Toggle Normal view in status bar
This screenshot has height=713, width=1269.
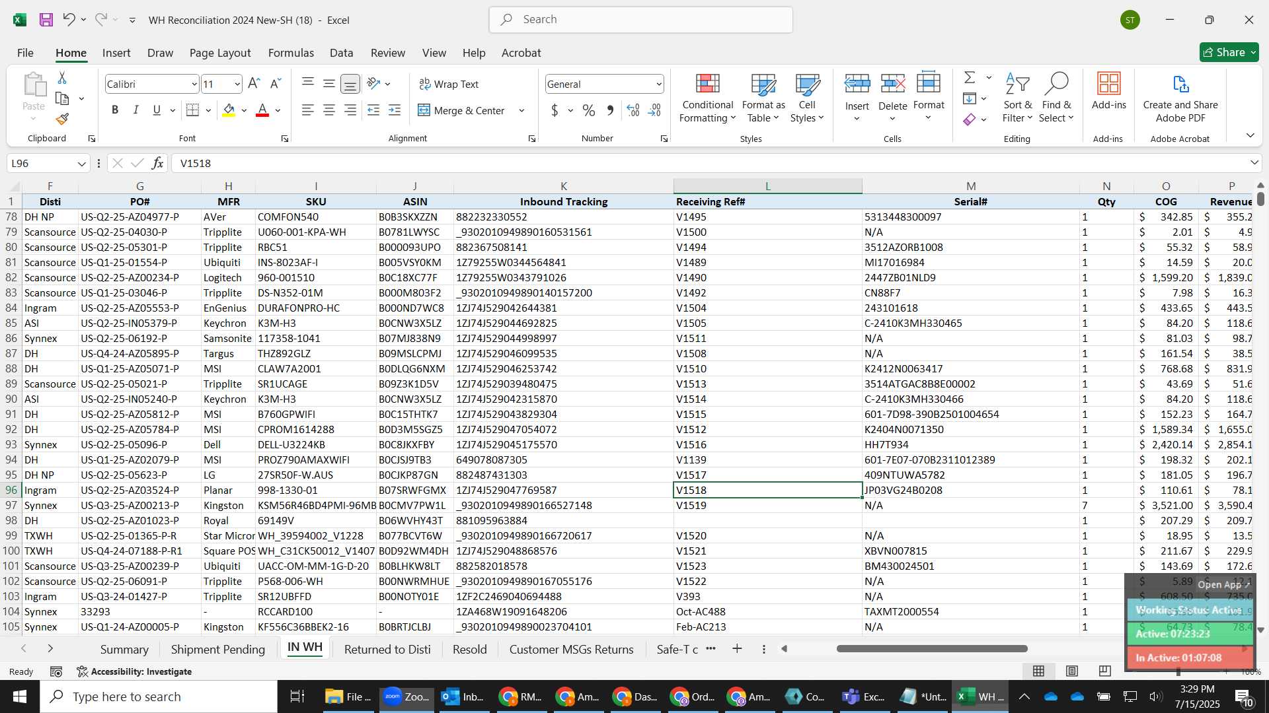coord(1039,671)
